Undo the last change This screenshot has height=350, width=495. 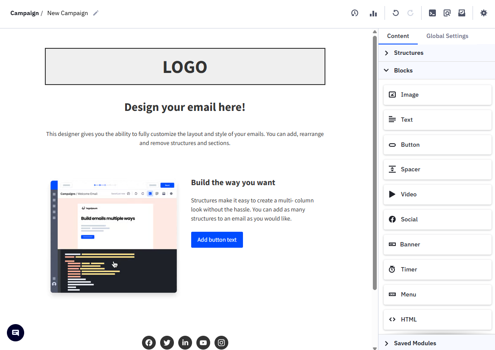click(x=395, y=13)
